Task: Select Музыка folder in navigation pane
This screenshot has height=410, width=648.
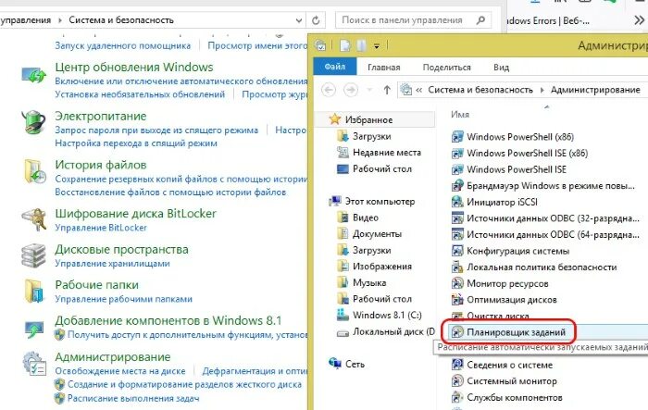Action: 369,282
